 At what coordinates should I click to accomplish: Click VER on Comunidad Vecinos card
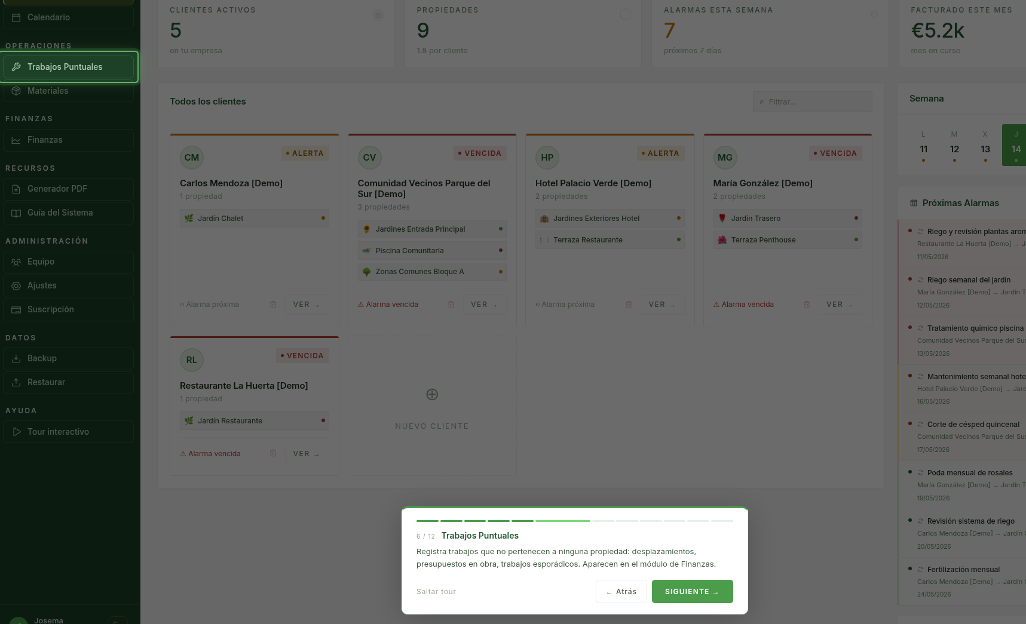pyautogui.click(x=484, y=305)
